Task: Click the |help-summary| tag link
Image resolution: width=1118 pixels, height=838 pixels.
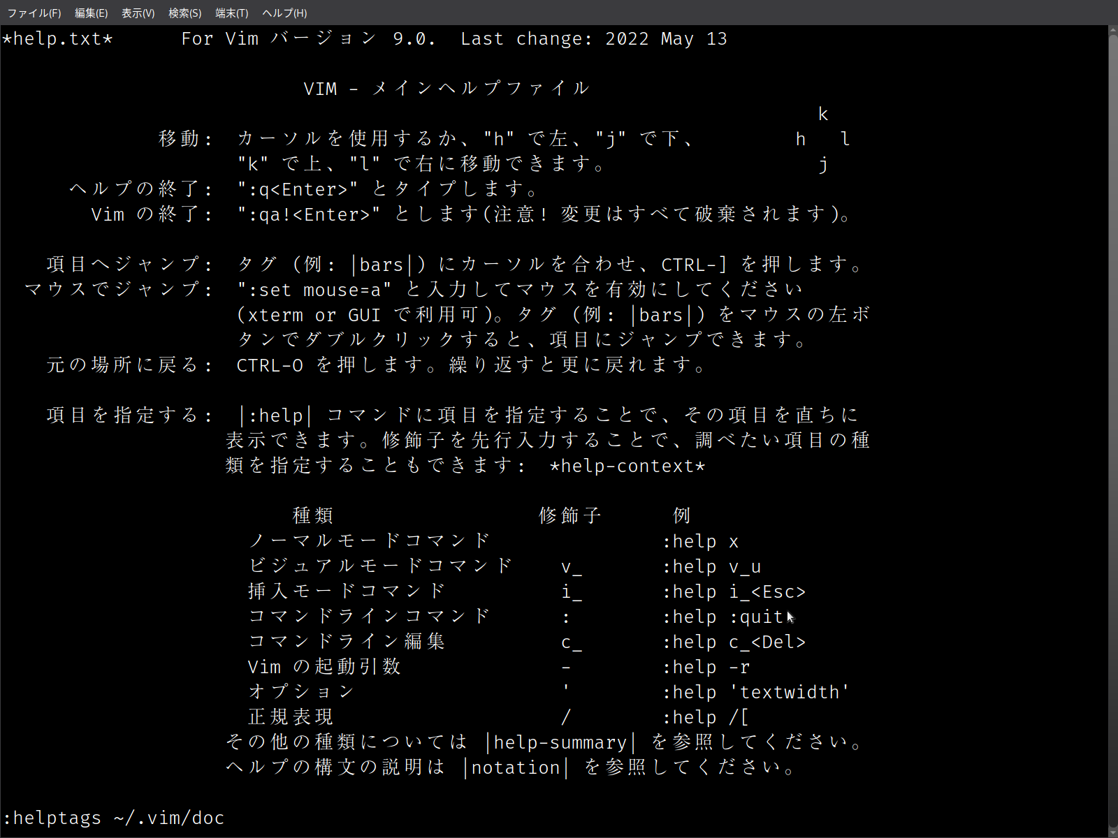Action: (x=560, y=742)
